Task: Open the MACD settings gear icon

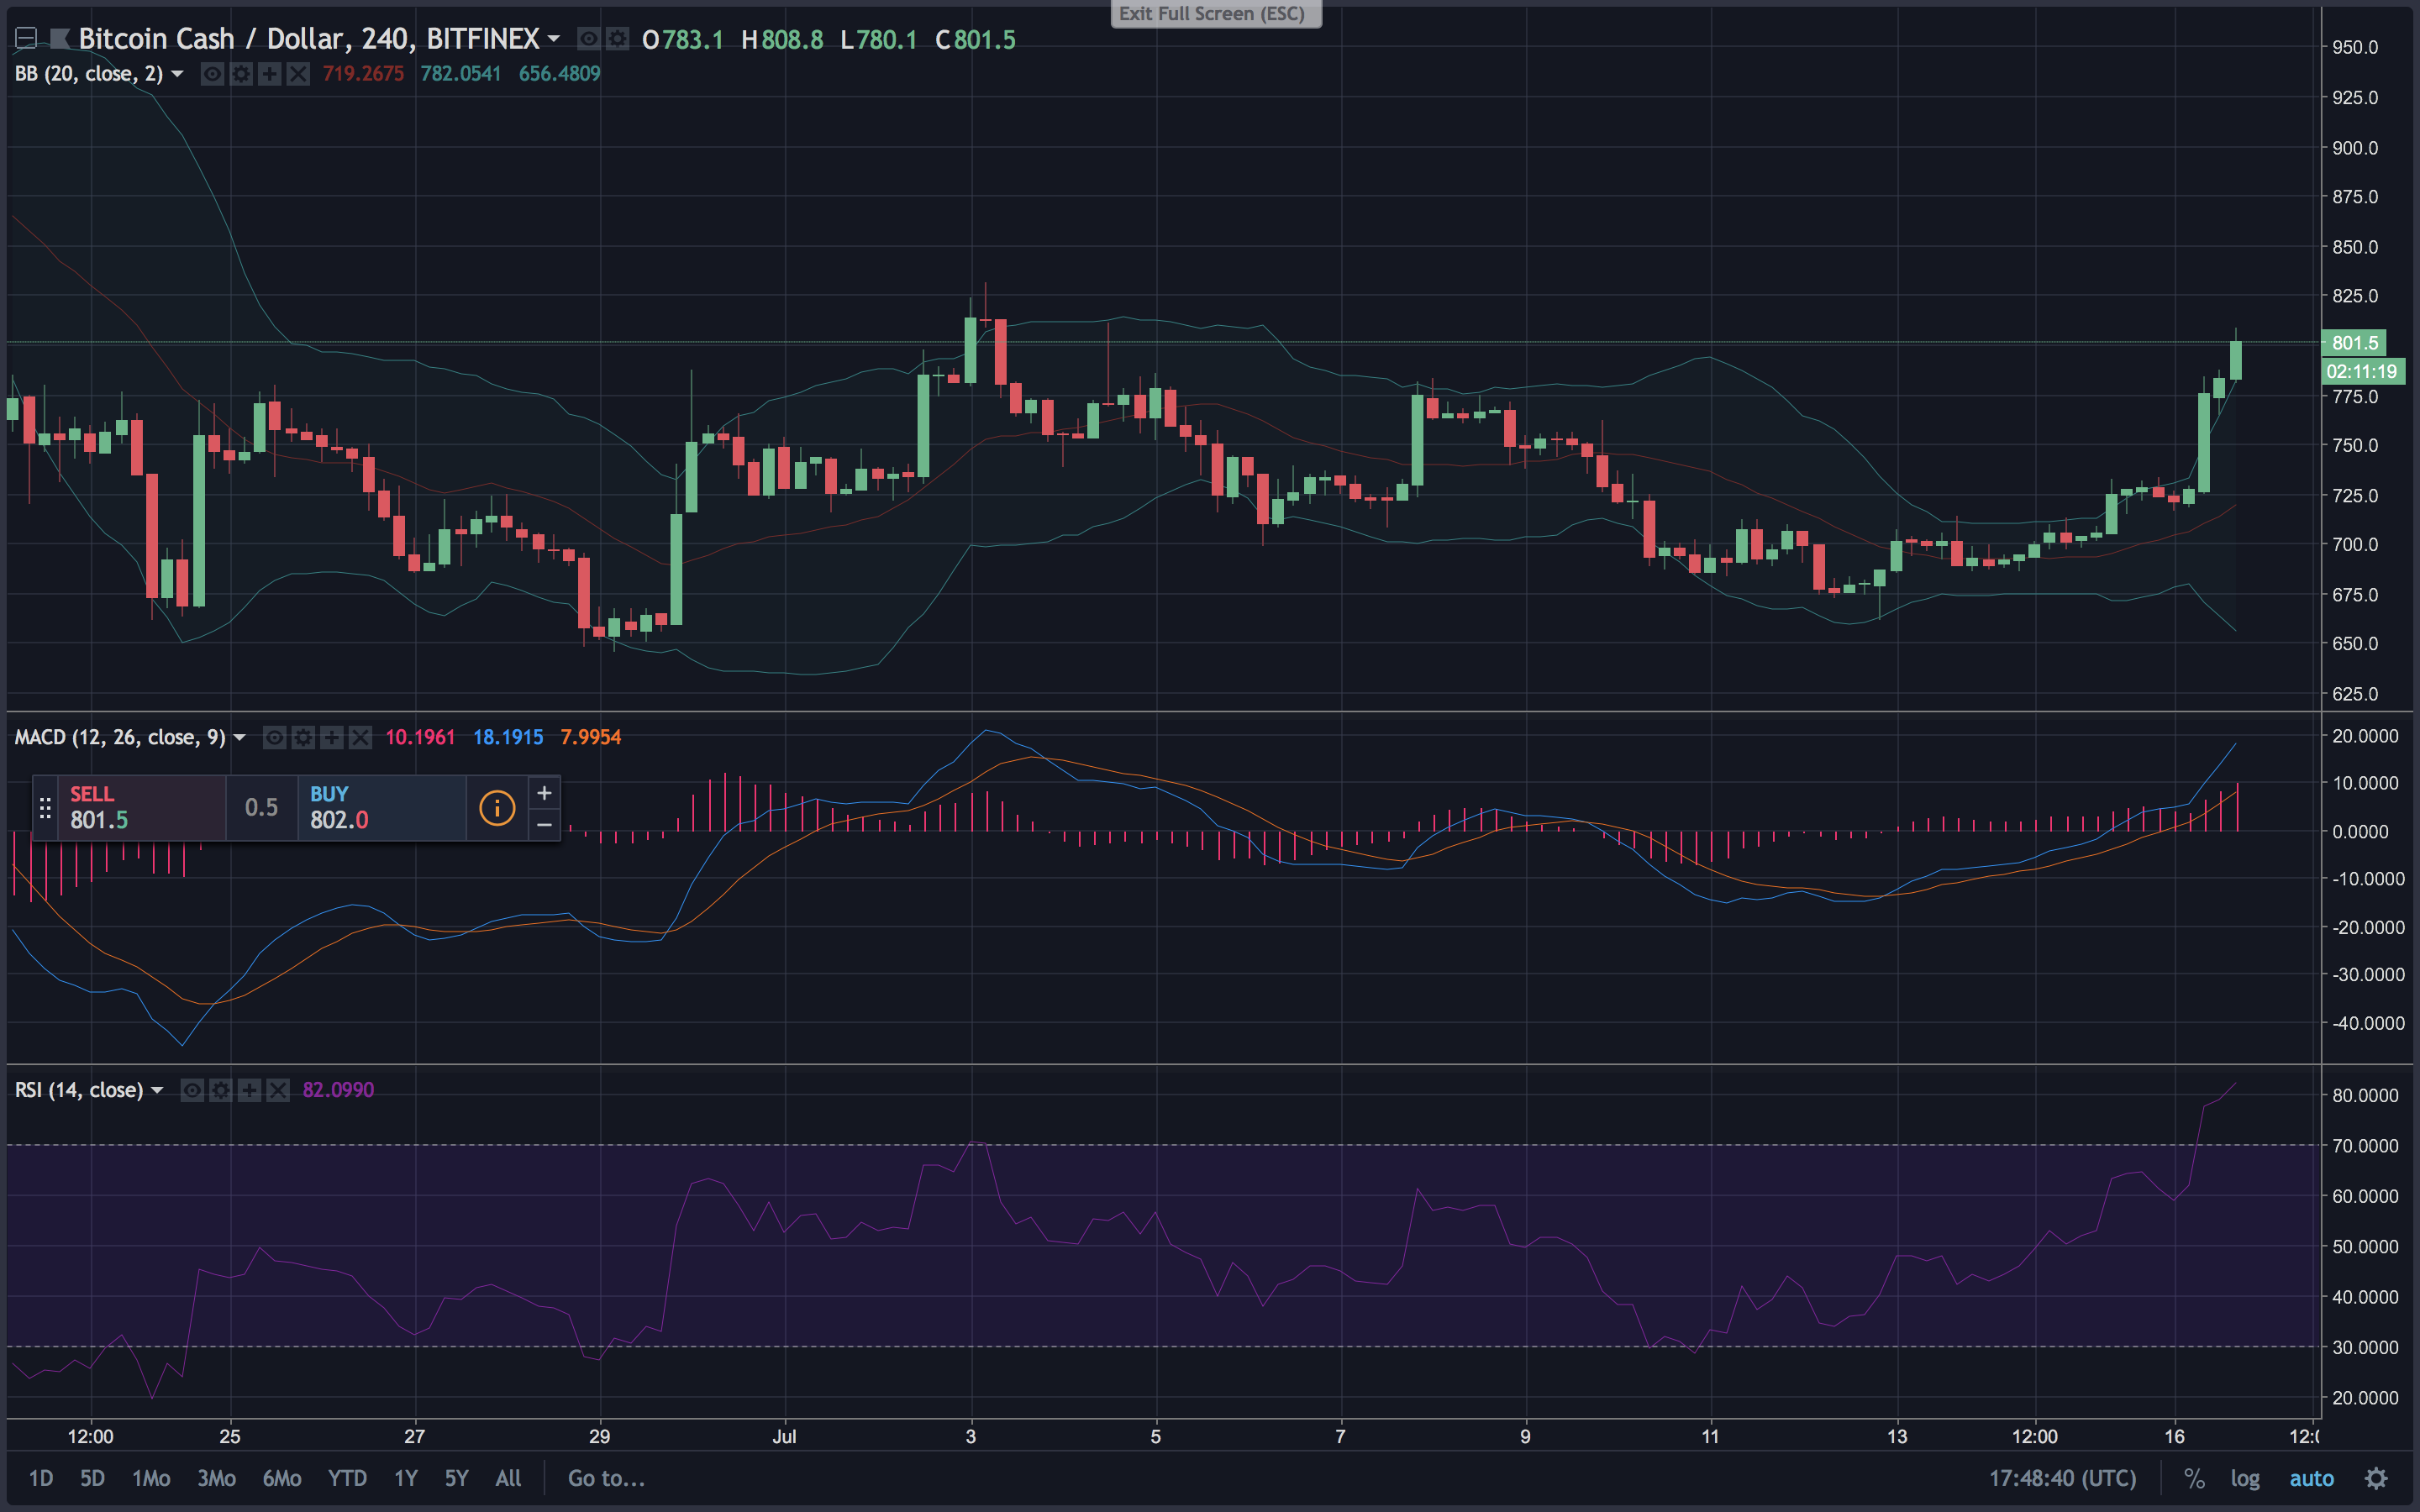Action: 303,737
